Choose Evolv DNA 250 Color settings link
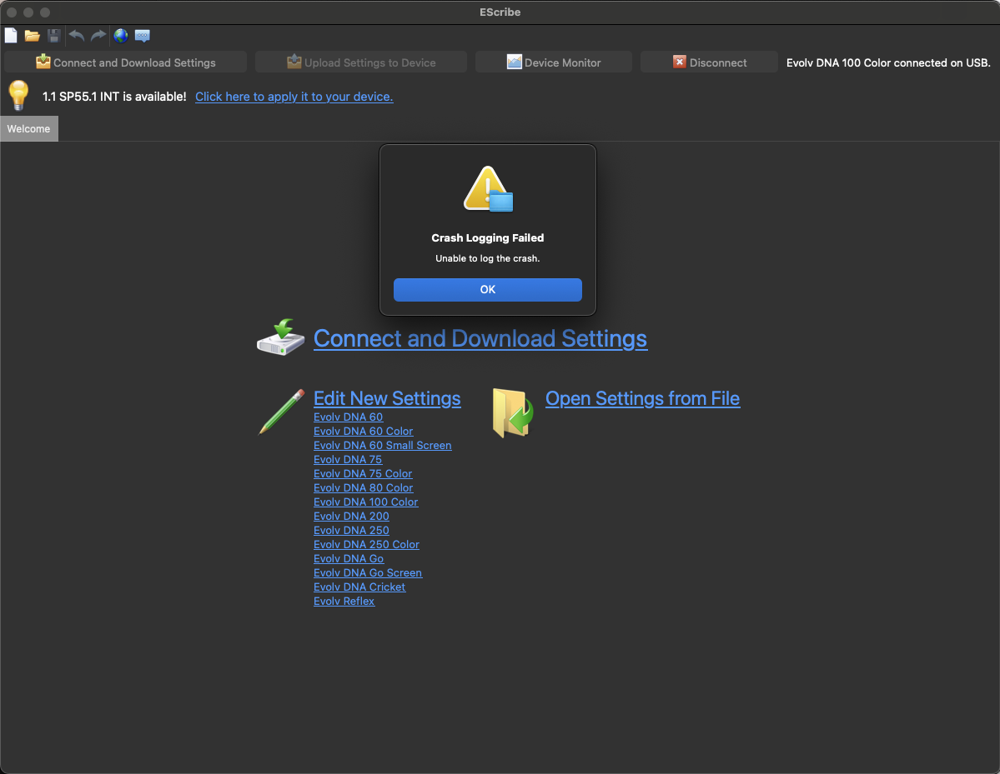Screen dimensions: 1000x774 click(366, 544)
